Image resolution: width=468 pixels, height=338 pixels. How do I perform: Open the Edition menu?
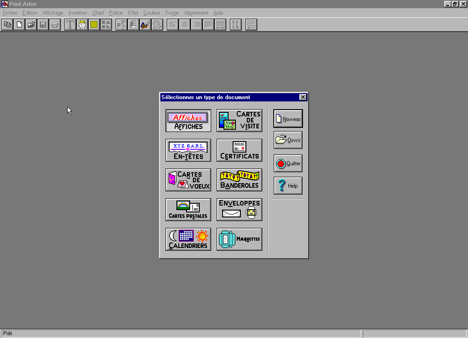pyautogui.click(x=30, y=13)
